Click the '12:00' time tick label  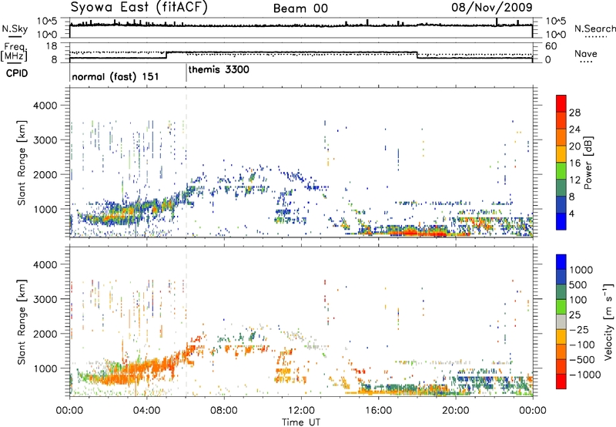tap(301, 411)
